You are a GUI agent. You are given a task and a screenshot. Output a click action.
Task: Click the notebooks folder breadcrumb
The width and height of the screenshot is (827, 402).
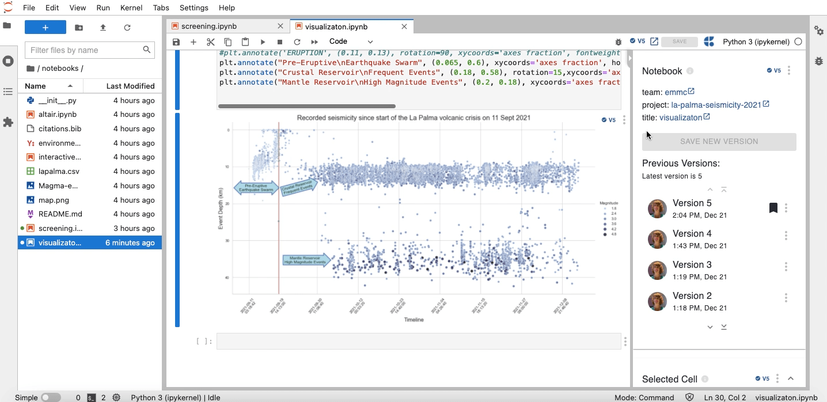(60, 68)
